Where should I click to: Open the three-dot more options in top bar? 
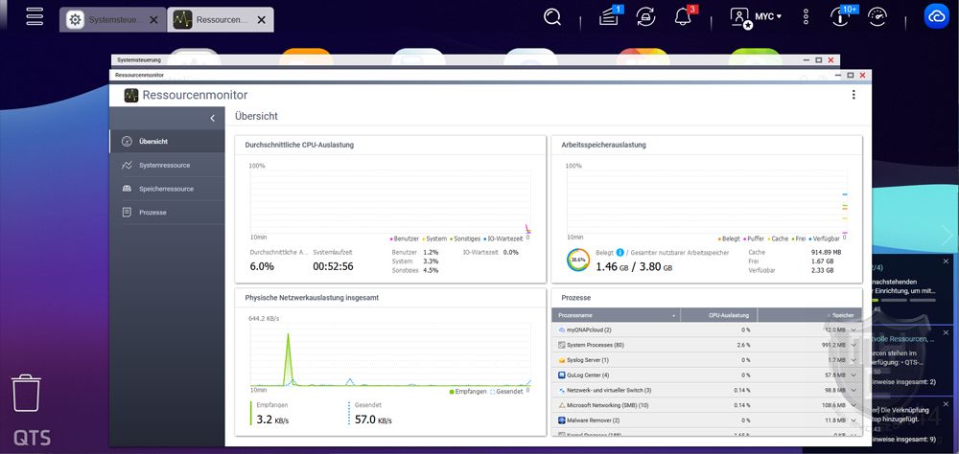pyautogui.click(x=807, y=17)
